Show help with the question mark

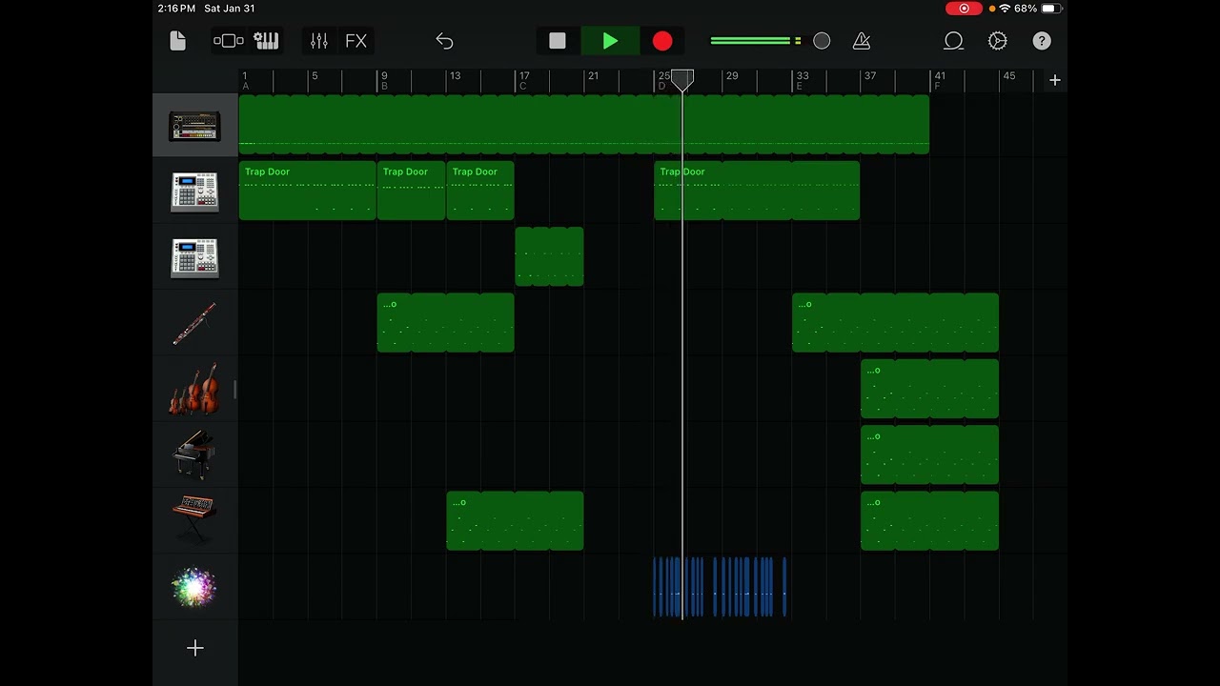(1042, 41)
